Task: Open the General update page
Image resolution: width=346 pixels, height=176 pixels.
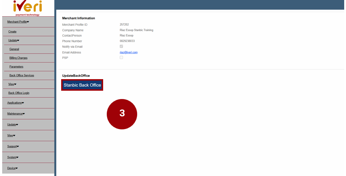Action: [x=14, y=49]
